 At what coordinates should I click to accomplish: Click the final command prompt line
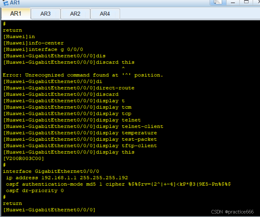[x=49, y=210]
